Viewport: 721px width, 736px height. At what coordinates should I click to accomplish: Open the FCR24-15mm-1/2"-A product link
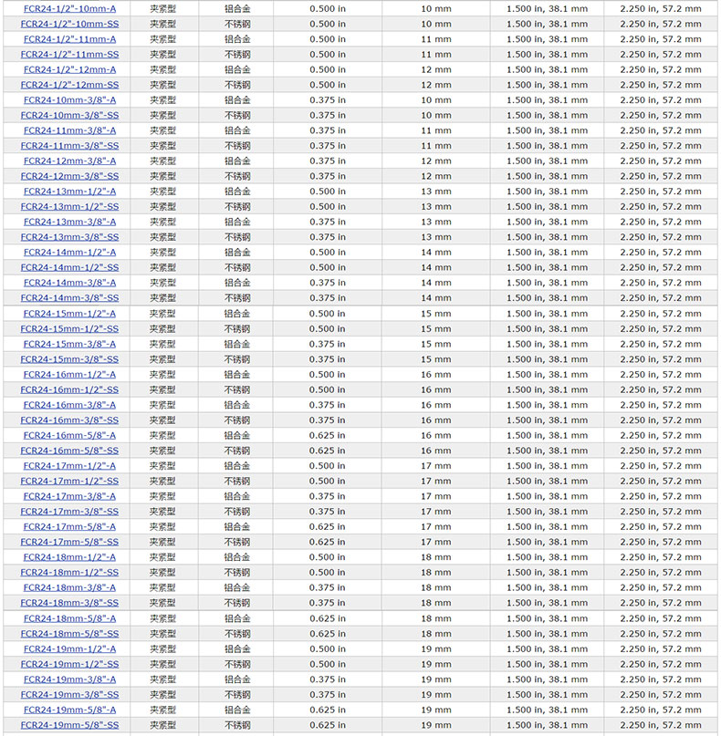click(x=69, y=314)
